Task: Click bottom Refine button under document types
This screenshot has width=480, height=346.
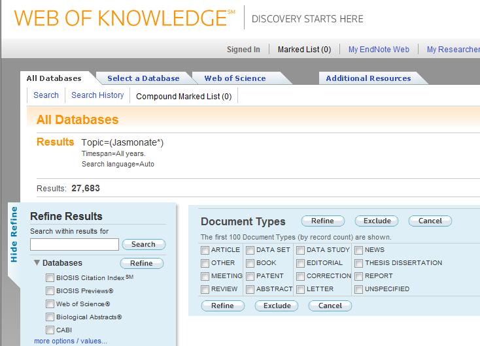Action: tap(222, 306)
